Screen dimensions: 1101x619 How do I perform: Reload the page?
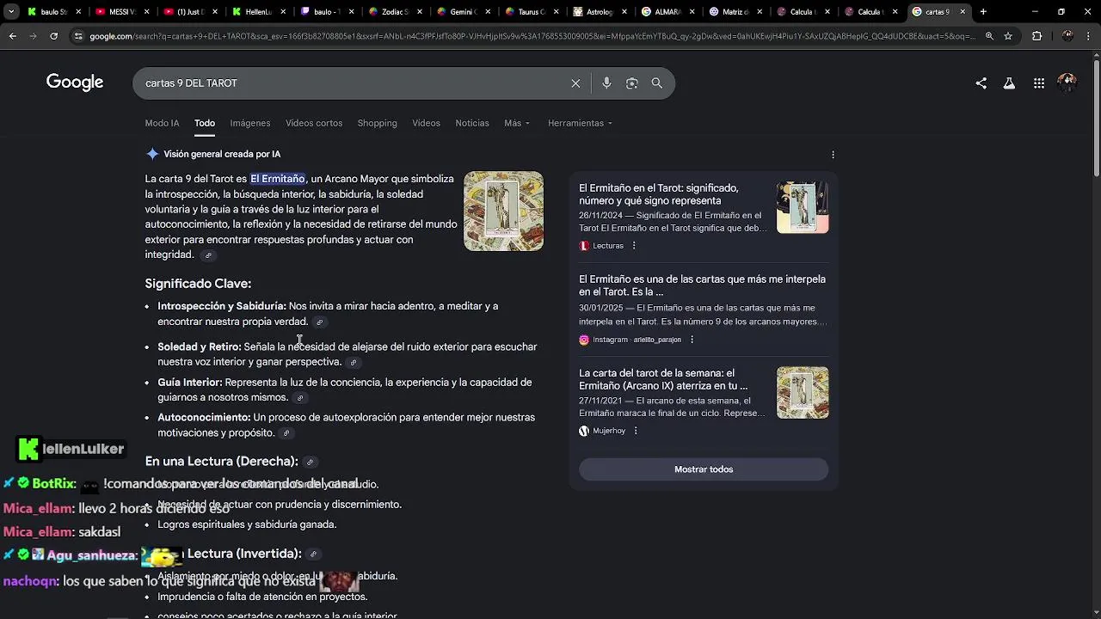(53, 36)
